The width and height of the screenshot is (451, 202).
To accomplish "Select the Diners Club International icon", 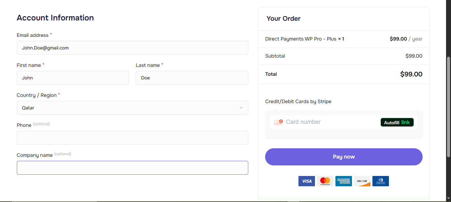I will 380,181.
